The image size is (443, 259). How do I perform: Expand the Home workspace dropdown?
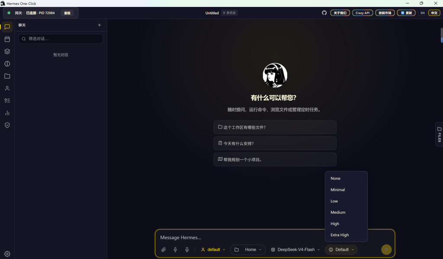point(248,250)
